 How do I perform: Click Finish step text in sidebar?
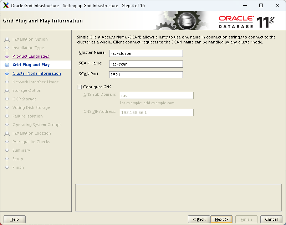point(18,167)
